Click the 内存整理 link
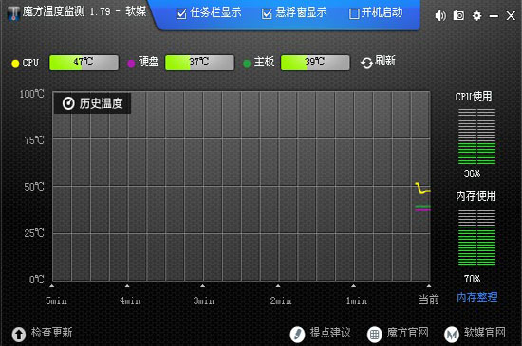The height and width of the screenshot is (346, 522). tap(476, 297)
